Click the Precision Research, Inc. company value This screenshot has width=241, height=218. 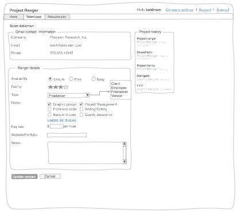pyautogui.click(x=68, y=37)
